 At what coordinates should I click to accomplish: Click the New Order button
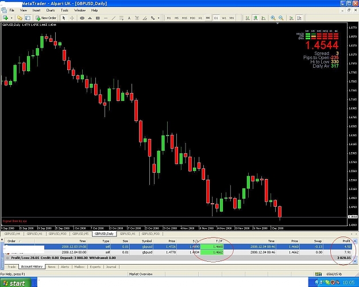point(46,18)
